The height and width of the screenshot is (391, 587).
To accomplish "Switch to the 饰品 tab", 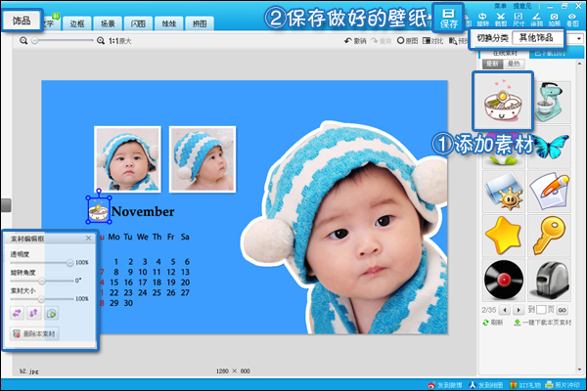I will point(22,20).
